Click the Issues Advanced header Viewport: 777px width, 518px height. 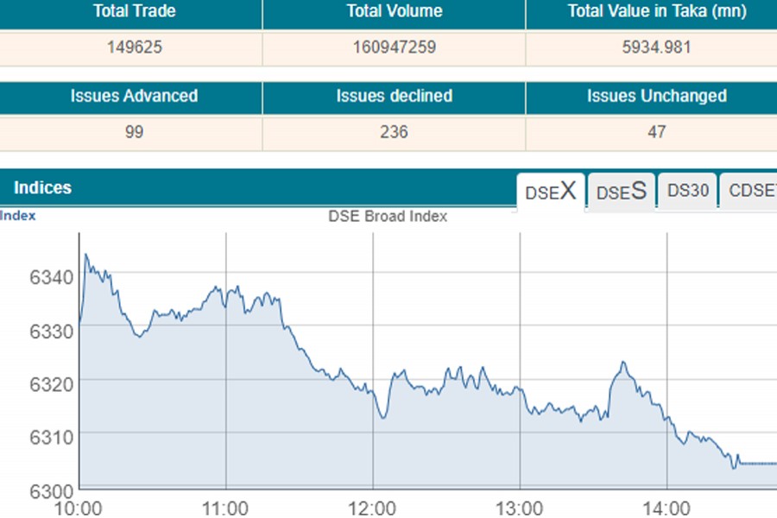(x=134, y=96)
